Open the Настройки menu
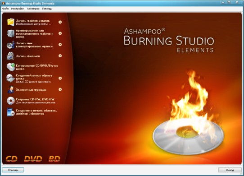The image size is (244, 176). point(18,9)
